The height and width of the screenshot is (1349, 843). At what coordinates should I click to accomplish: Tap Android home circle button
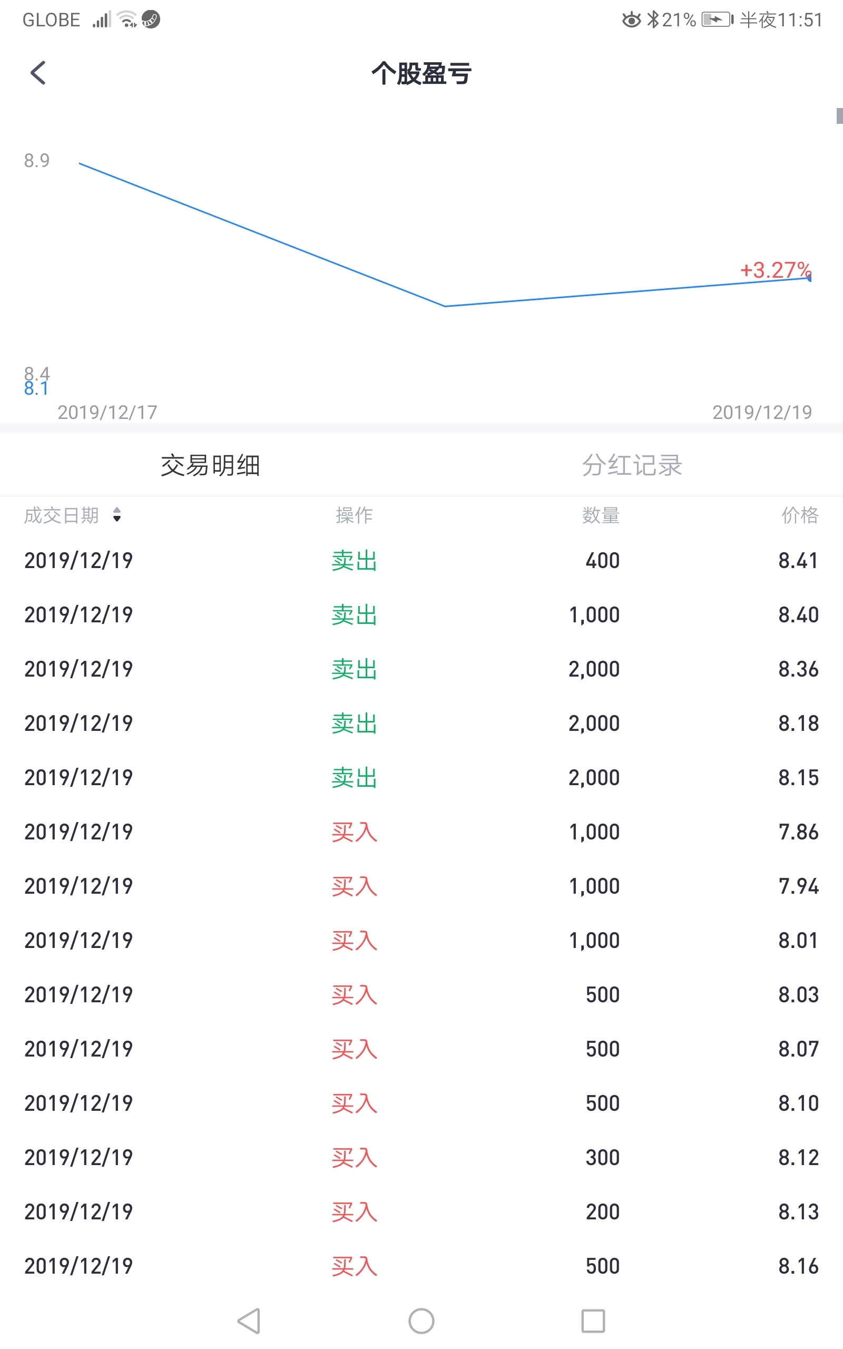[421, 1321]
